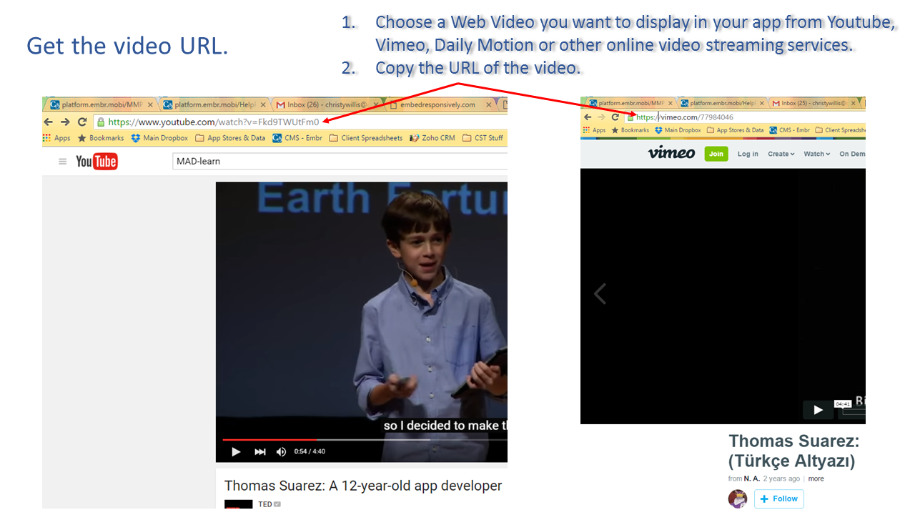This screenshot has width=915, height=515.
Task: Click Log in on Vimeo
Action: click(748, 154)
